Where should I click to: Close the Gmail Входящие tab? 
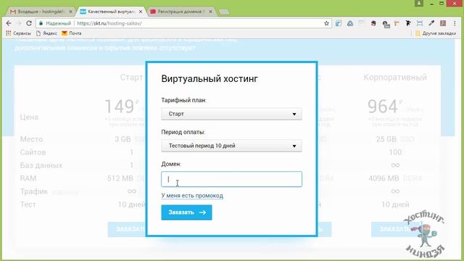pos(71,12)
